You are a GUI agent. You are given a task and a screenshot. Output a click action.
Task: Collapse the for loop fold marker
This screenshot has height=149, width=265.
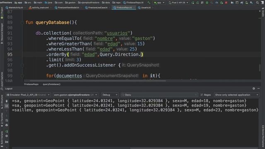coord(22,76)
